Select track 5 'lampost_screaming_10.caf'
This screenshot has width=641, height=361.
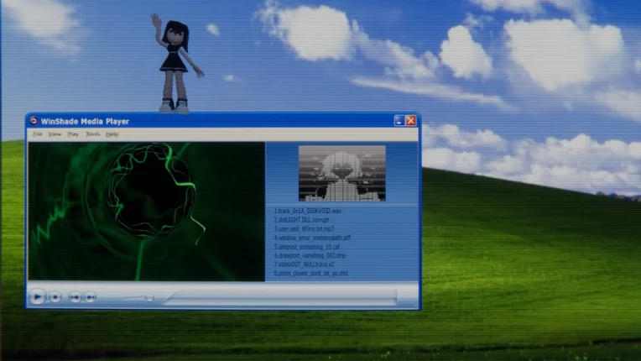point(306,247)
